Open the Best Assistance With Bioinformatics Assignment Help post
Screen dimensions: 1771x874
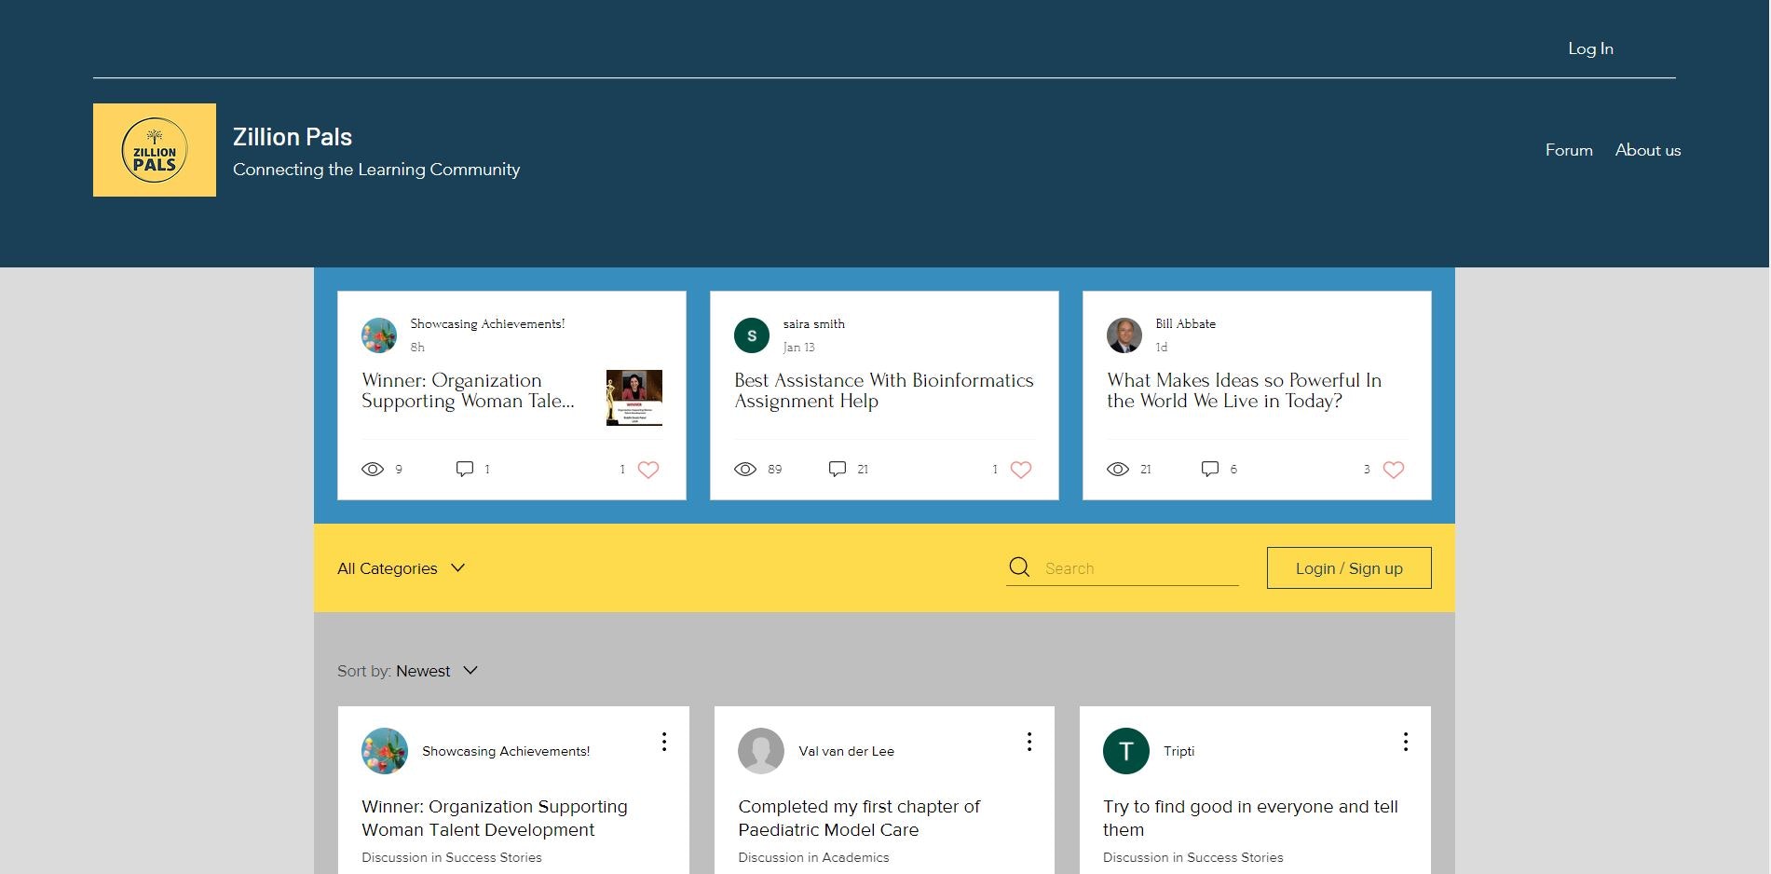(884, 390)
